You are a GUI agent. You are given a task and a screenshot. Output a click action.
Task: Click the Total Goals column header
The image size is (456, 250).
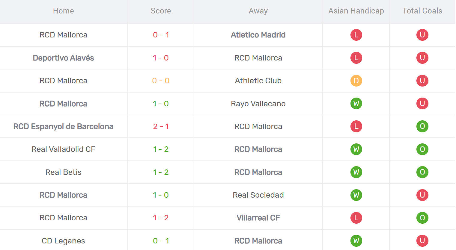point(422,11)
